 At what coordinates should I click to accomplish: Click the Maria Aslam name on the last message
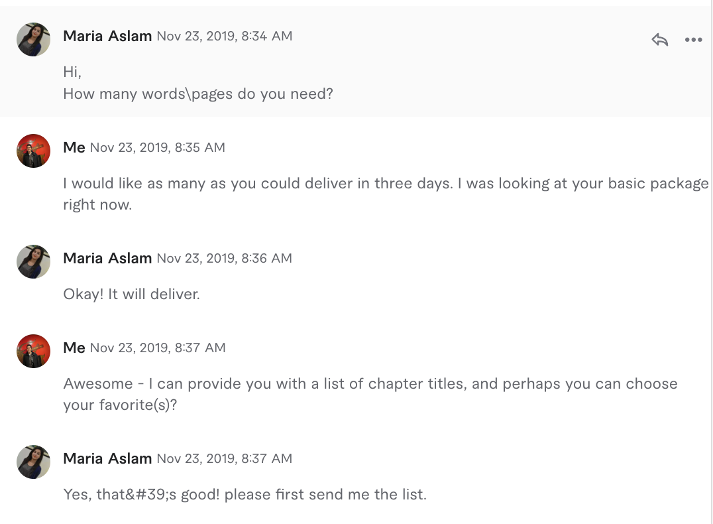pyautogui.click(x=107, y=459)
